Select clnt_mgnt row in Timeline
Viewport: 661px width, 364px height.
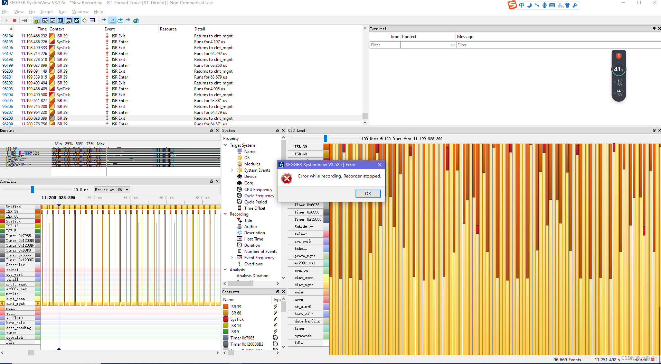pyautogui.click(x=20, y=303)
